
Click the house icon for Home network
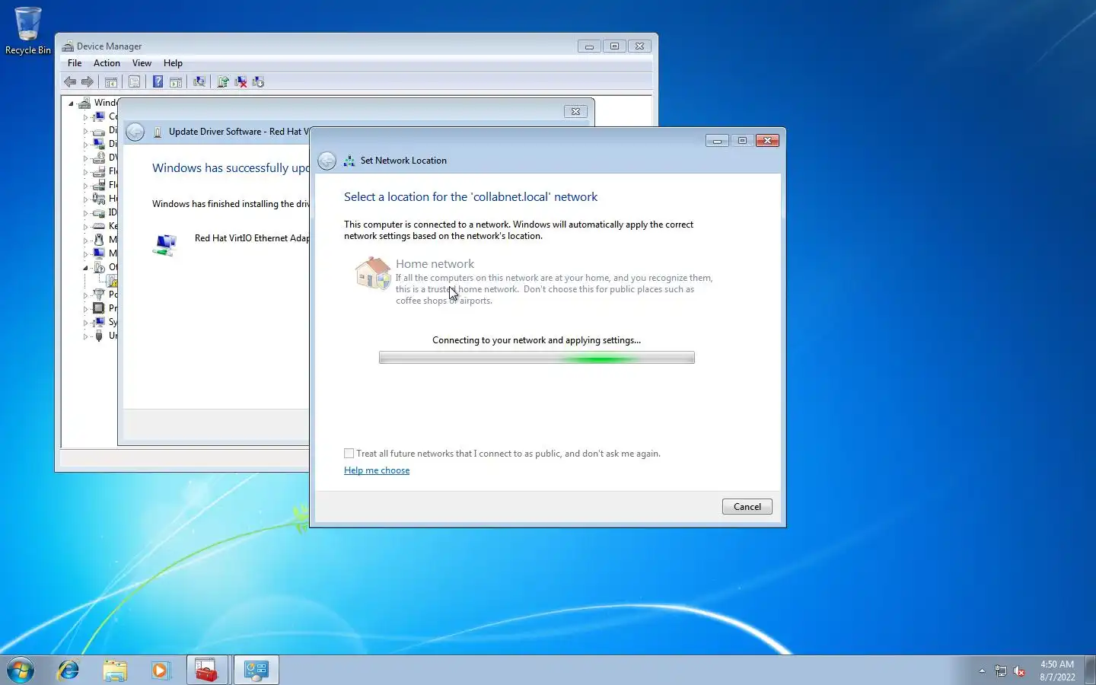point(373,272)
